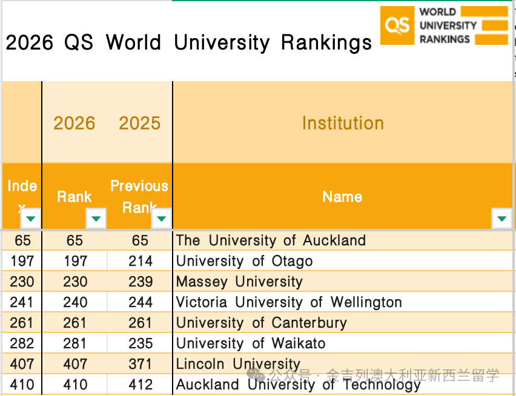Viewport: 516px width, 396px height.
Task: Click the 'Rank' header label
Action: (x=74, y=197)
